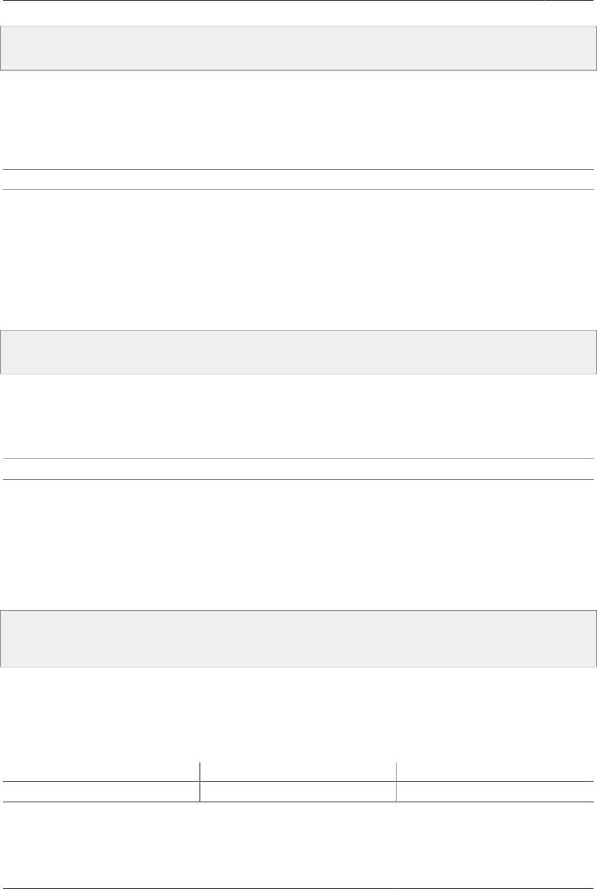Select the table's last header cell
Viewport: 597px width, 889px height.
495,771
